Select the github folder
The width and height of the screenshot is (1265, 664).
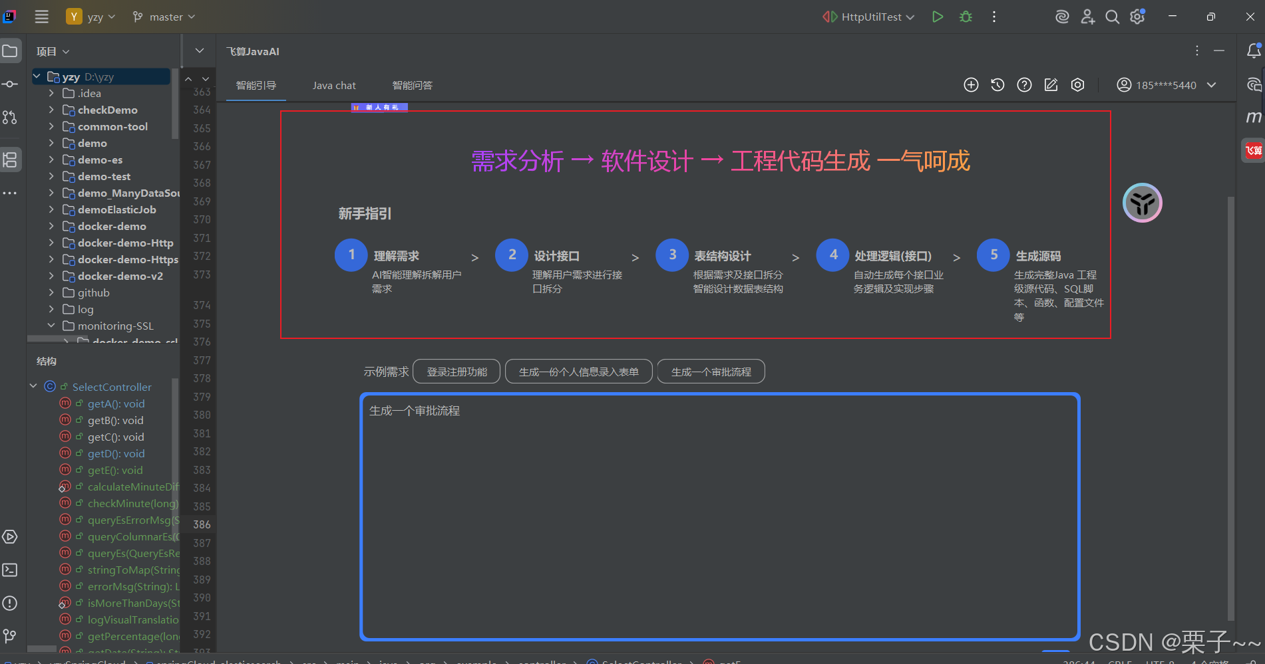93,292
